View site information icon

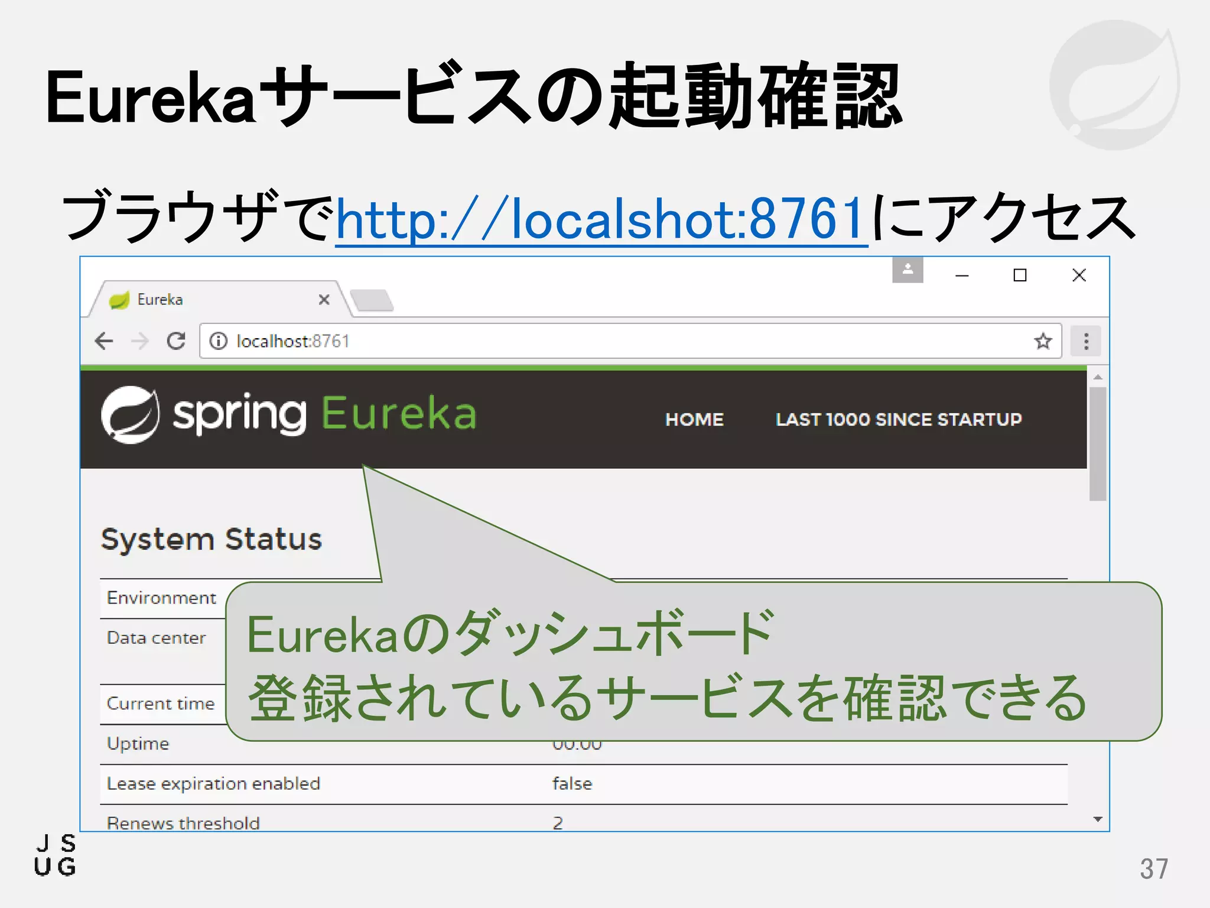coord(218,341)
